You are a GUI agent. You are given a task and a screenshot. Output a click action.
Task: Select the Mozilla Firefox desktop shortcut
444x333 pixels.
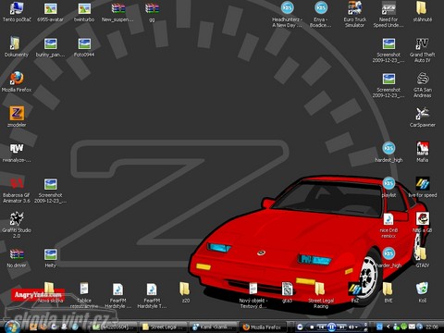click(x=17, y=82)
